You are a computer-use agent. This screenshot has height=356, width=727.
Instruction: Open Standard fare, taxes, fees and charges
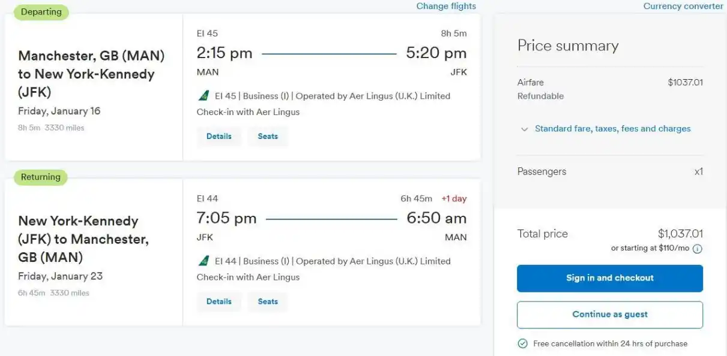tap(612, 129)
